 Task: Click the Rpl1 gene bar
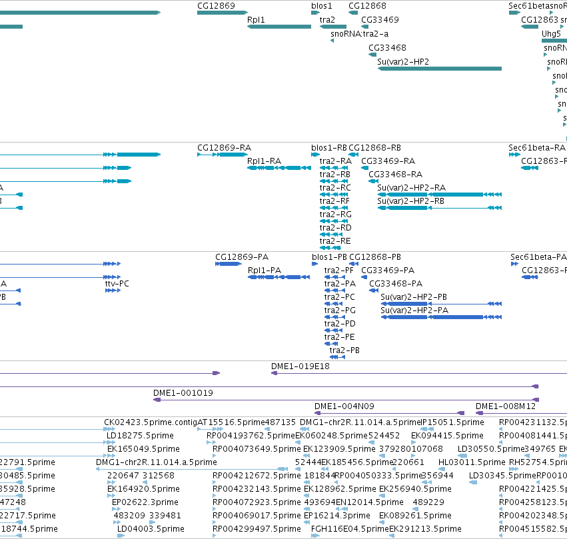pyautogui.click(x=279, y=27)
